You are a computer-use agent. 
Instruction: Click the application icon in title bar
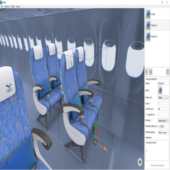point(1,2)
